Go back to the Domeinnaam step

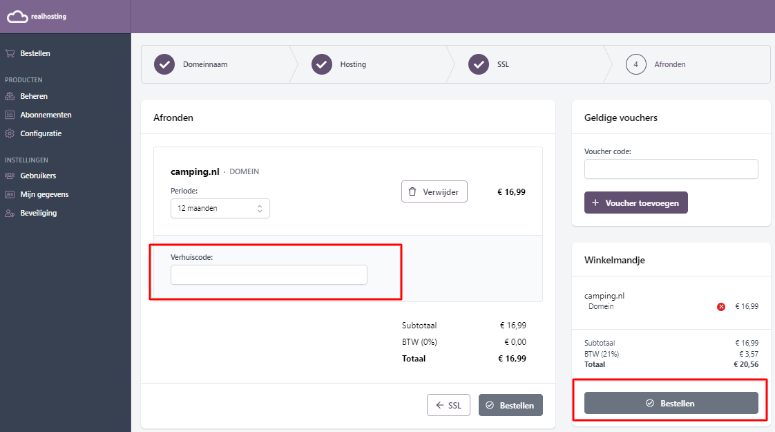[x=205, y=64]
